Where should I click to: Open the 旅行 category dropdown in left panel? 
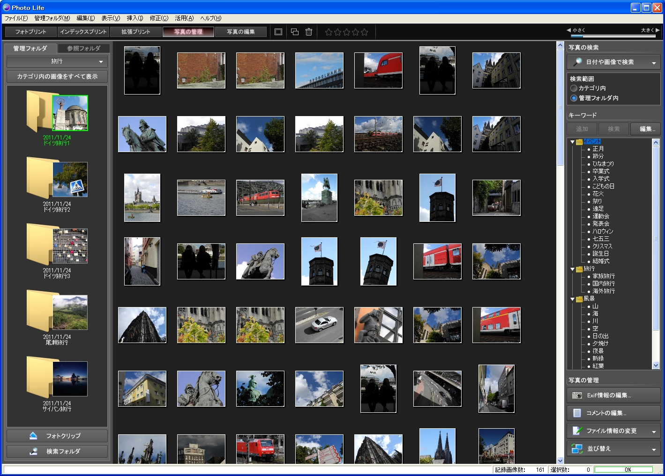coord(57,61)
